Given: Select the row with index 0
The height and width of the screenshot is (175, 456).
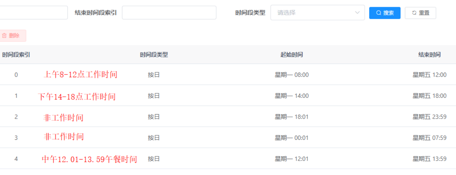Looking at the screenshot, I should pos(16,75).
